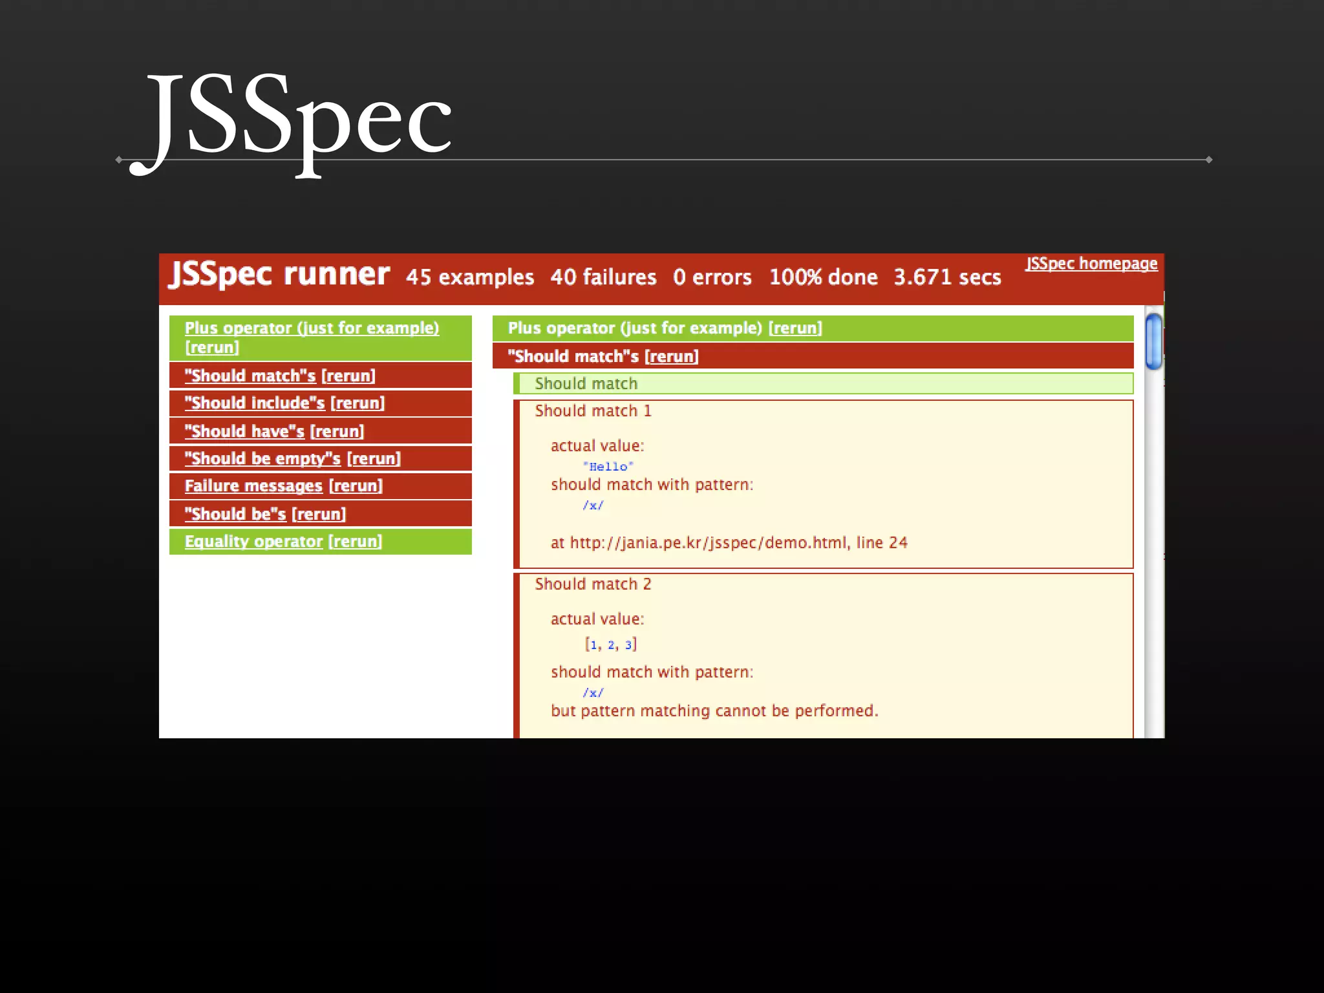Rerun Failure messages spec
This screenshot has height=993, width=1324.
[356, 486]
